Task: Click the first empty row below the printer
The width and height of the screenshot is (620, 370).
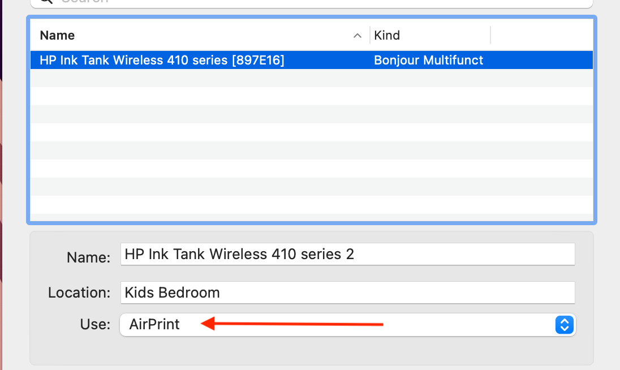Action: 311,78
